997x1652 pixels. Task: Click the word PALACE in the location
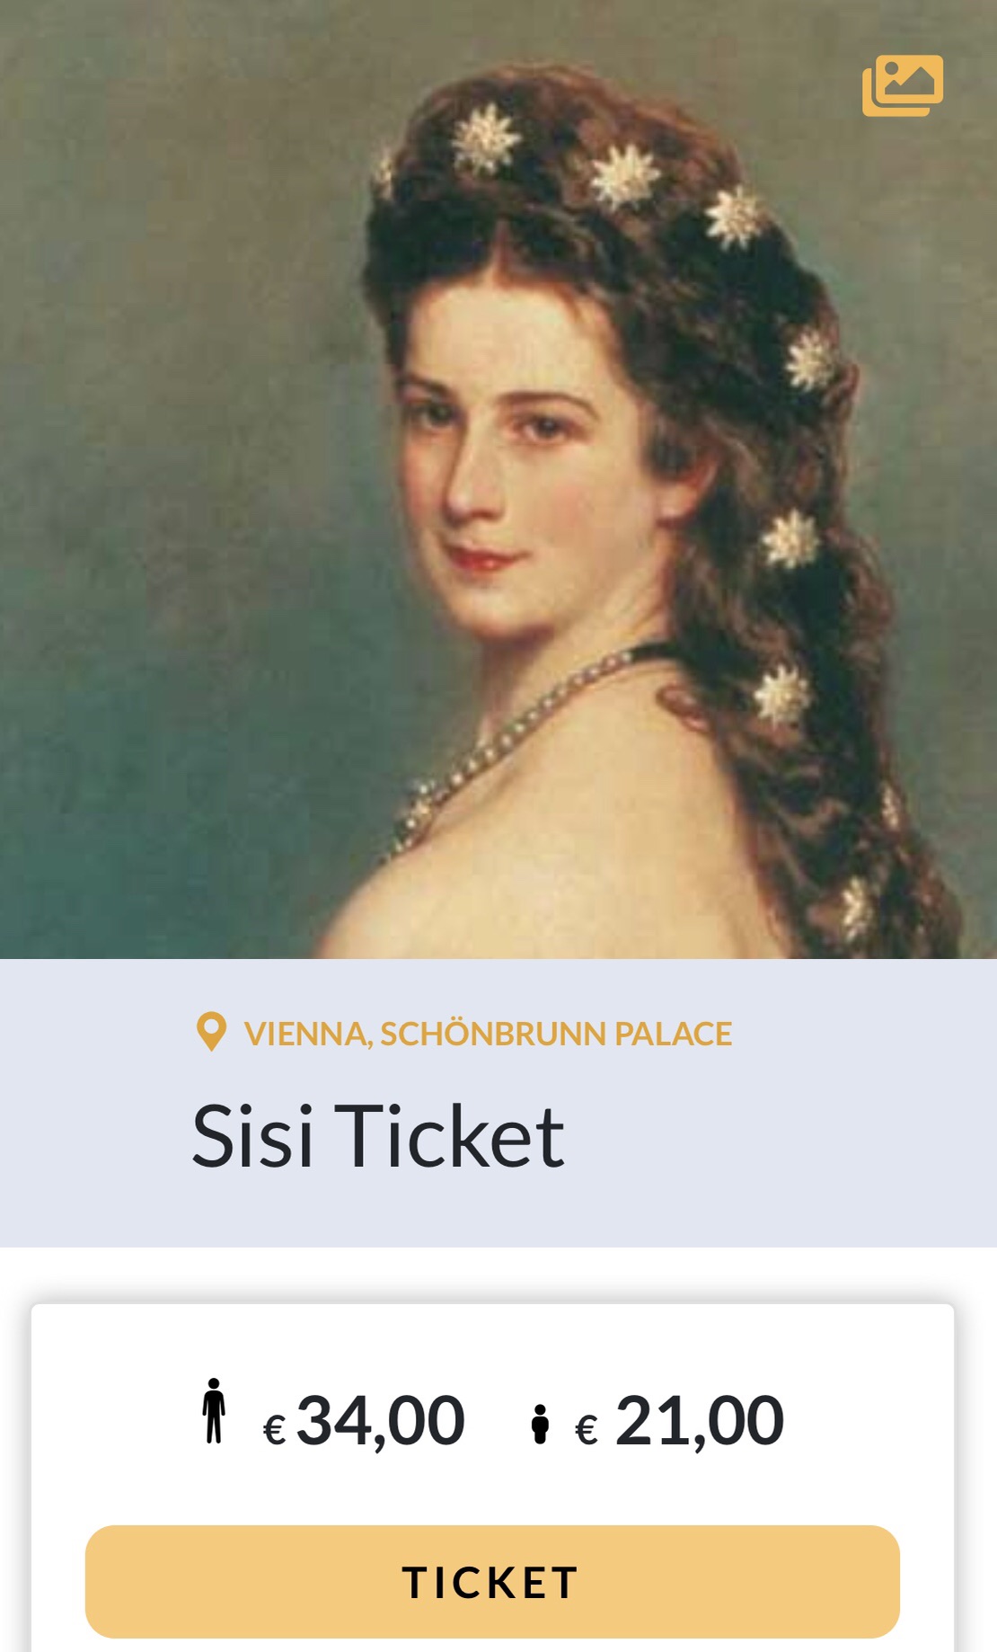(673, 1034)
